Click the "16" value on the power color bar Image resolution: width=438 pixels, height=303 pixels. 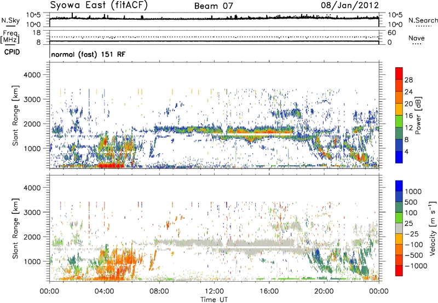(408, 116)
